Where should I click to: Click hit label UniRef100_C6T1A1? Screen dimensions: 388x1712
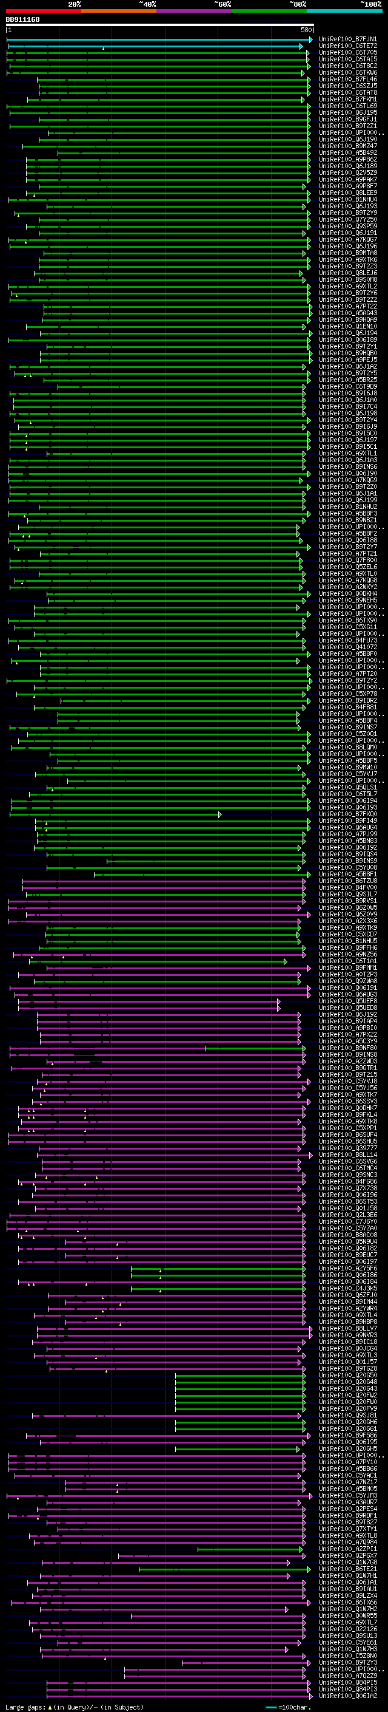347,961
